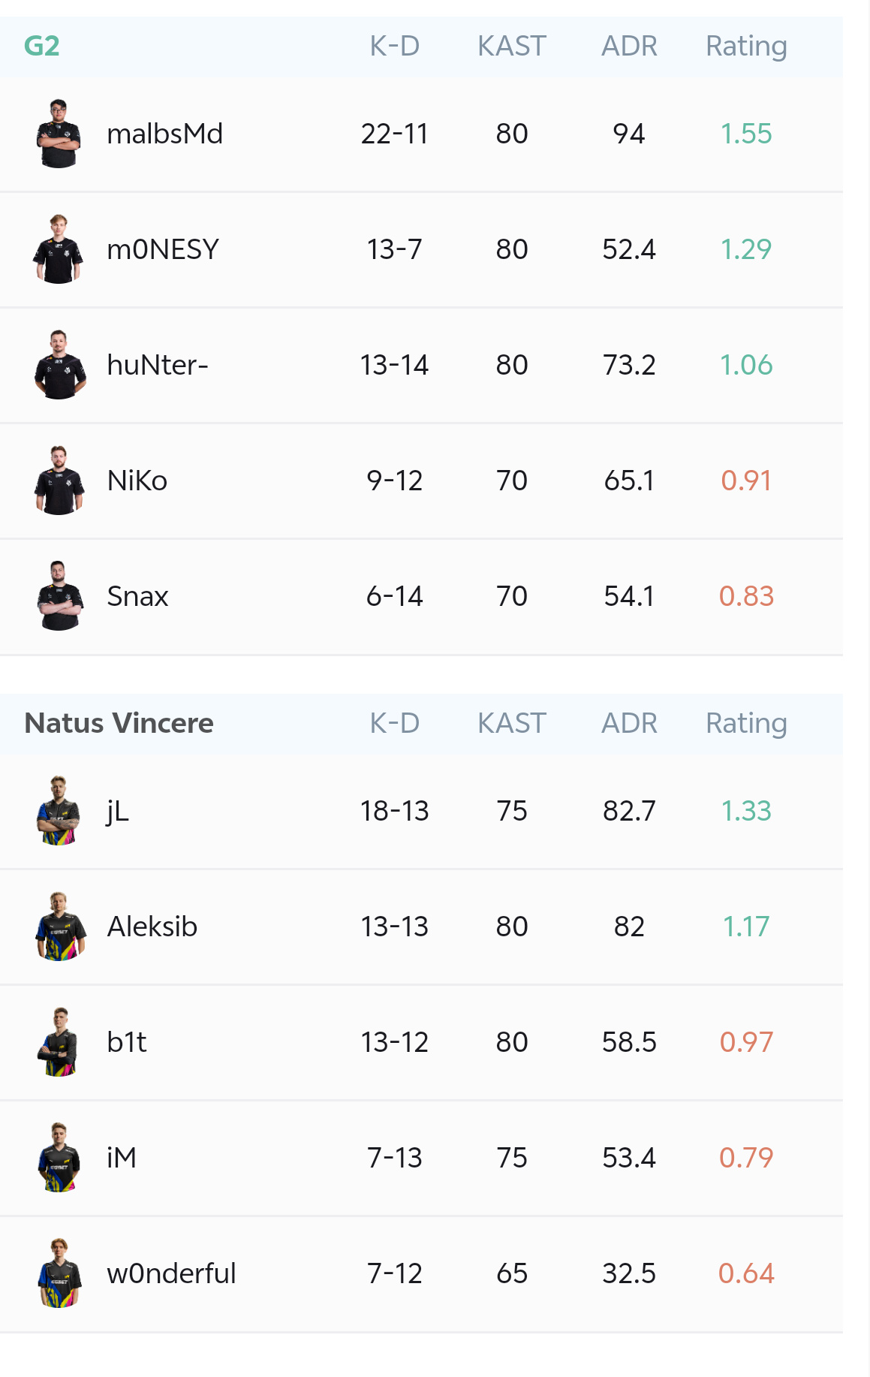Open Aleksib's player photo

click(x=59, y=927)
